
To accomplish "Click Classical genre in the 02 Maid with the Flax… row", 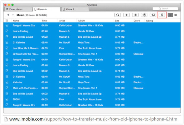I will tap(138, 54).
